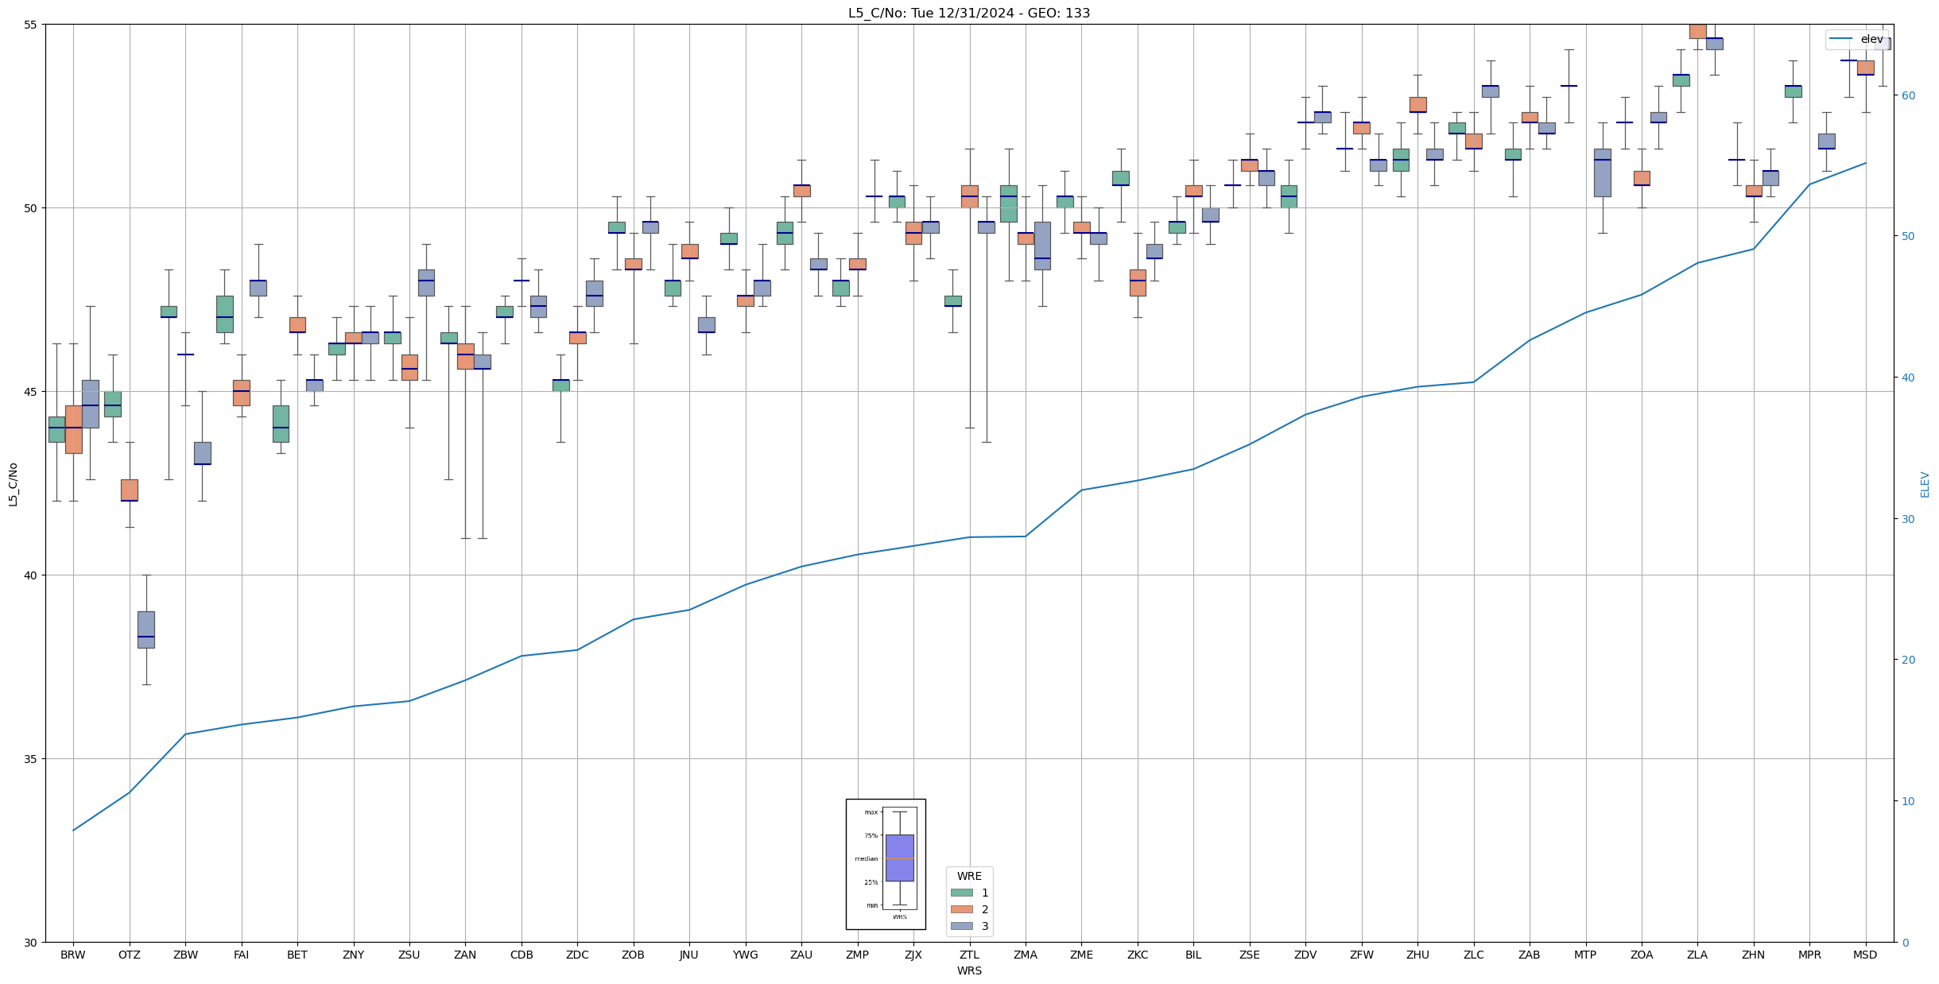This screenshot has width=1939, height=984.
Task: Click the chart title L5_C/No text
Action: click(x=968, y=13)
